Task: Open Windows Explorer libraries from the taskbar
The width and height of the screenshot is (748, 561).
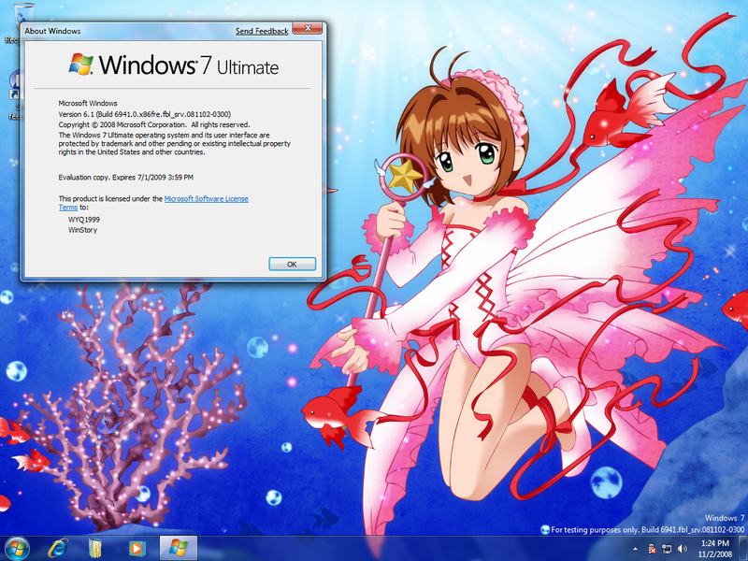Action: tap(95, 549)
